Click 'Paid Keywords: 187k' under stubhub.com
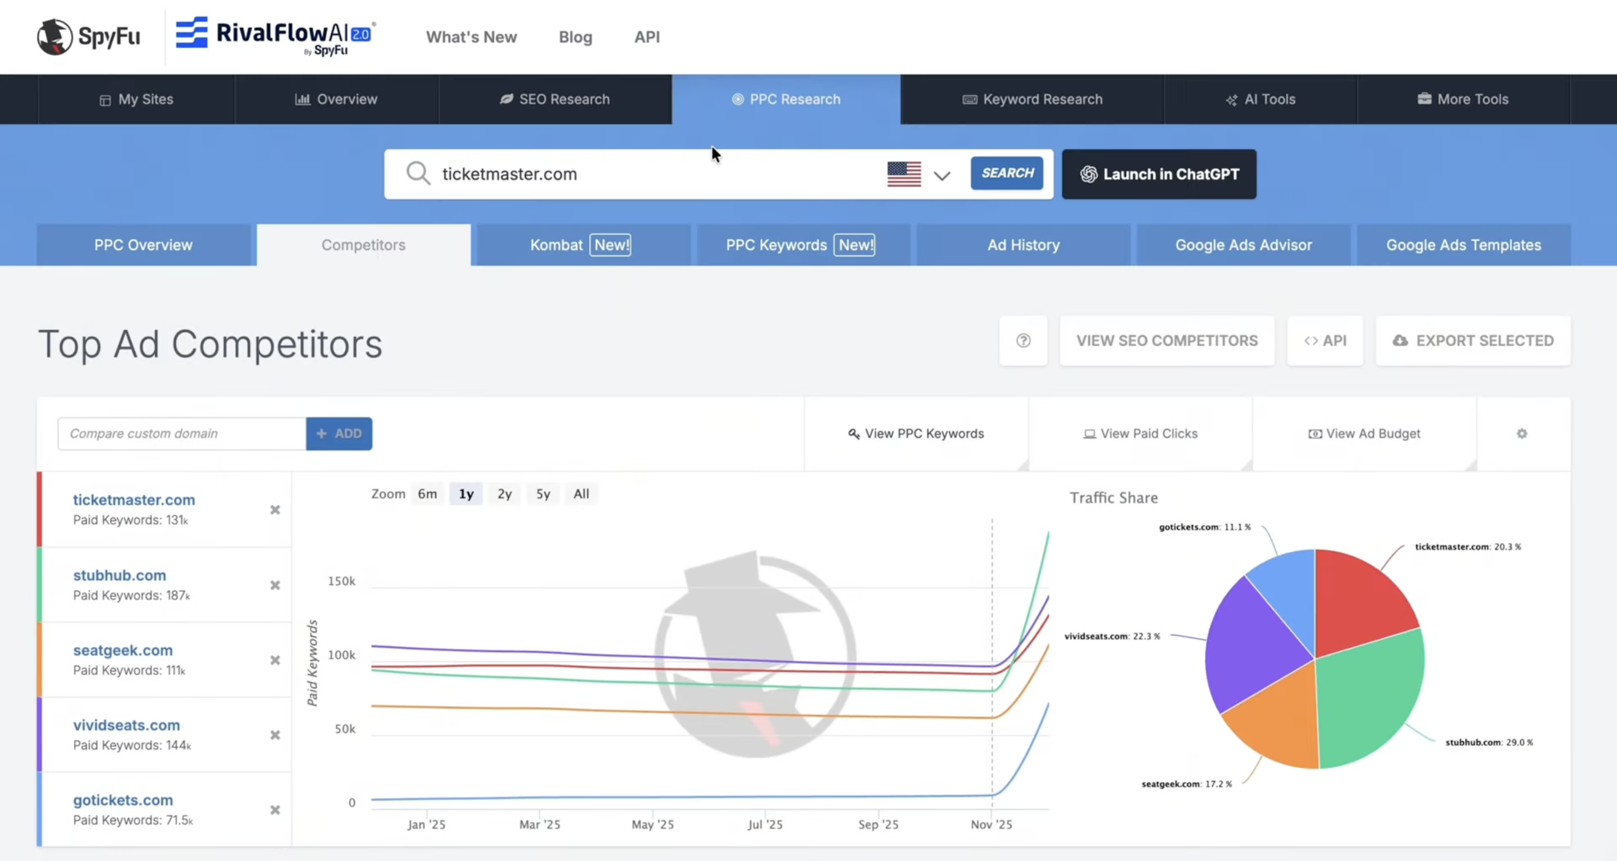 pos(131,595)
